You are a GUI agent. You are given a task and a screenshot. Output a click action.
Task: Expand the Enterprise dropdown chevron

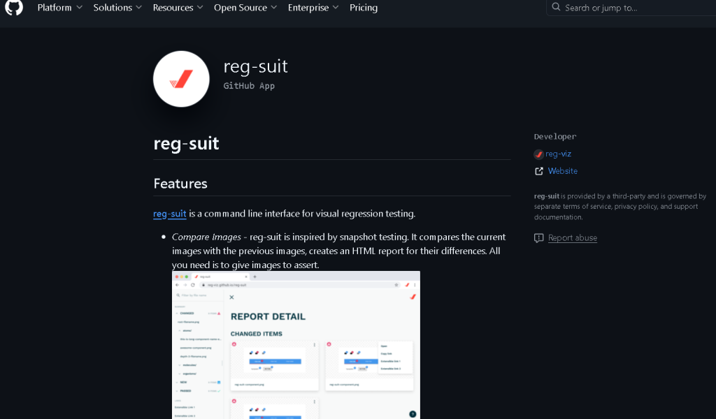pyautogui.click(x=336, y=8)
